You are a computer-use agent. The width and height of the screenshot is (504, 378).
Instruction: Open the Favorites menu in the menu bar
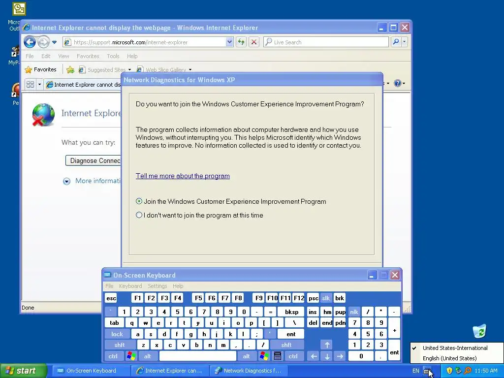(88, 56)
